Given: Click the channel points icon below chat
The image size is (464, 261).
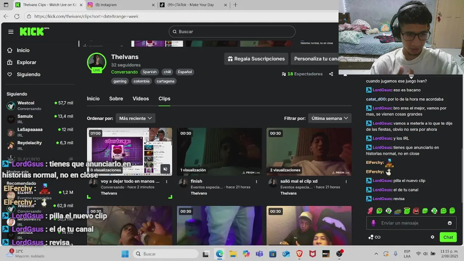Looking at the screenshot, I should pos(371,237).
